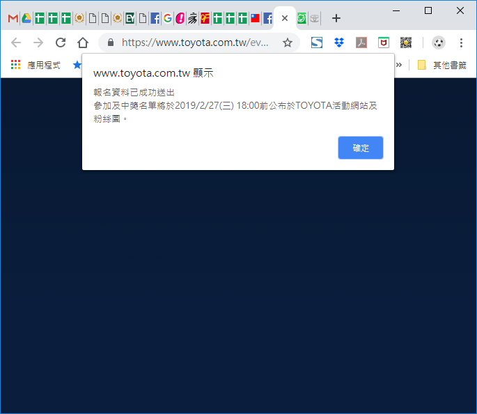Switch to the Google search tab
This screenshot has height=414, width=477.
click(167, 19)
